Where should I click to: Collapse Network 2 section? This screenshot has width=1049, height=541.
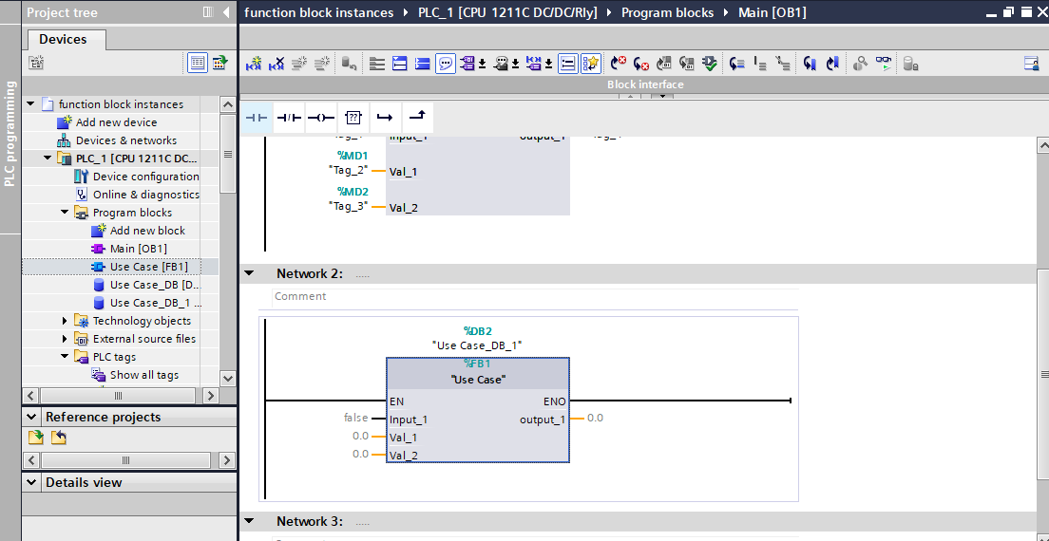[249, 273]
